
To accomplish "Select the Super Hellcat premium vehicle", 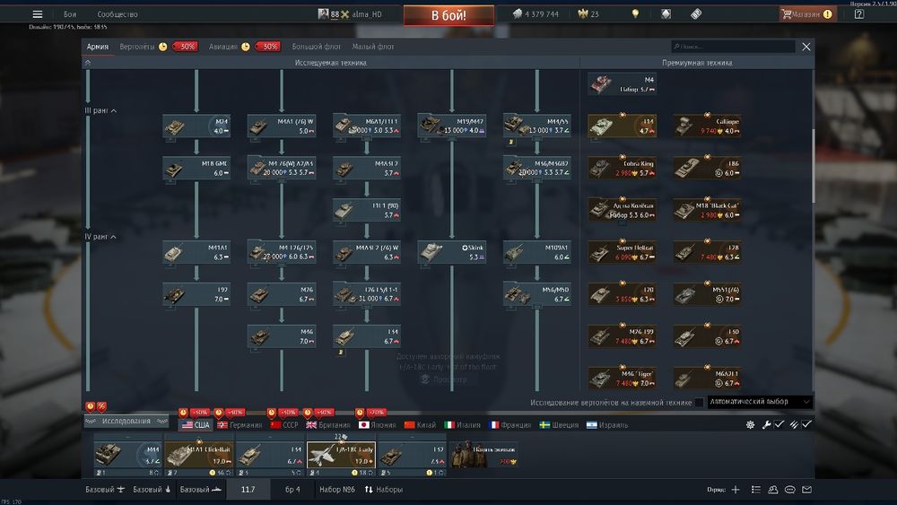I will pyautogui.click(x=622, y=252).
